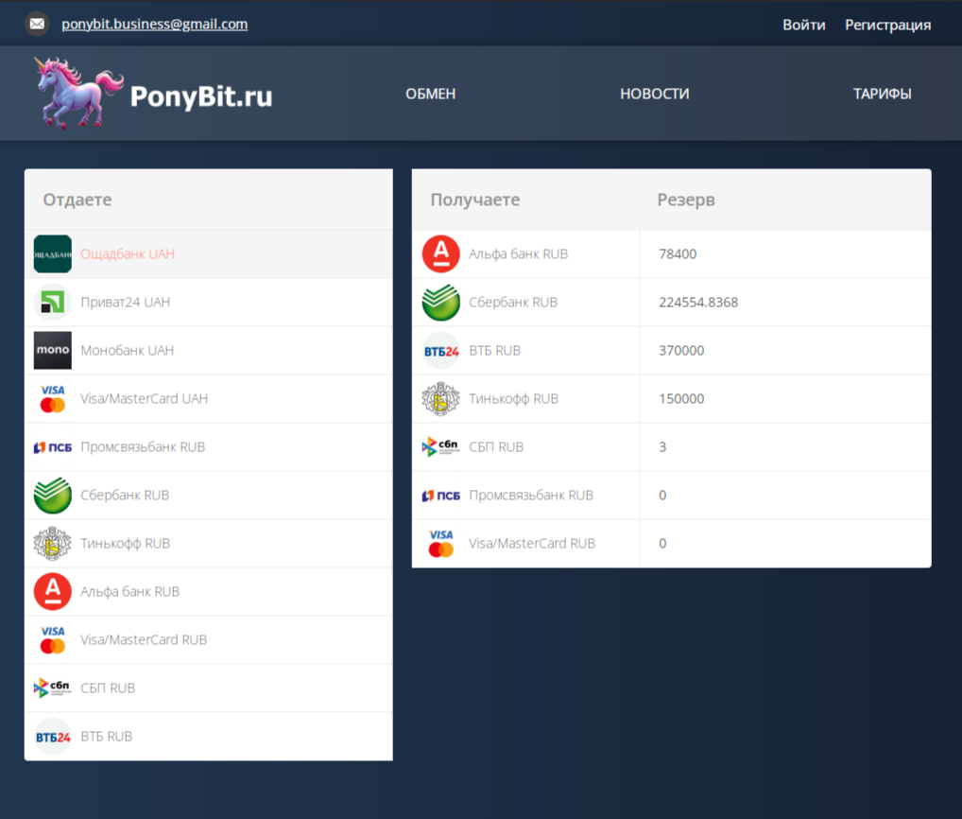Click СБП logo in Отдаете list

tap(53, 688)
